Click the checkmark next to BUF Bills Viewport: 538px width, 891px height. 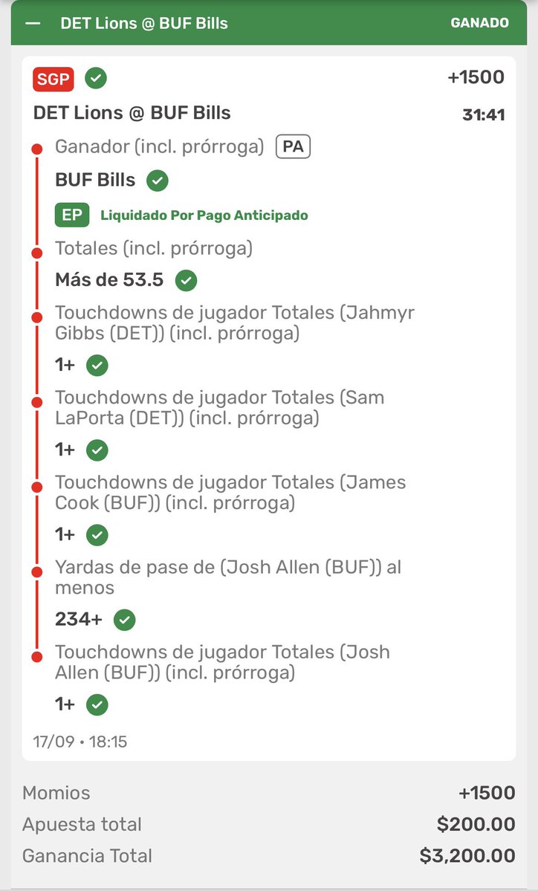click(158, 181)
